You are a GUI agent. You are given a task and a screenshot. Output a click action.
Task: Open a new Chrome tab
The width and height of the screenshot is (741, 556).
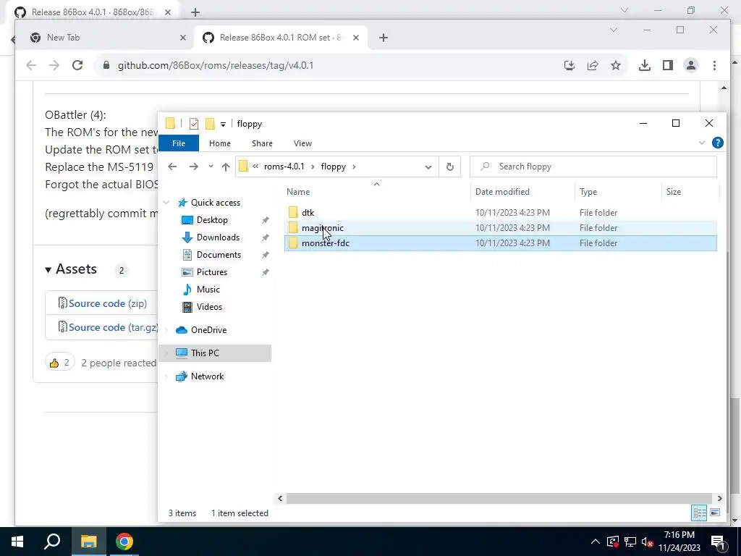(x=384, y=38)
